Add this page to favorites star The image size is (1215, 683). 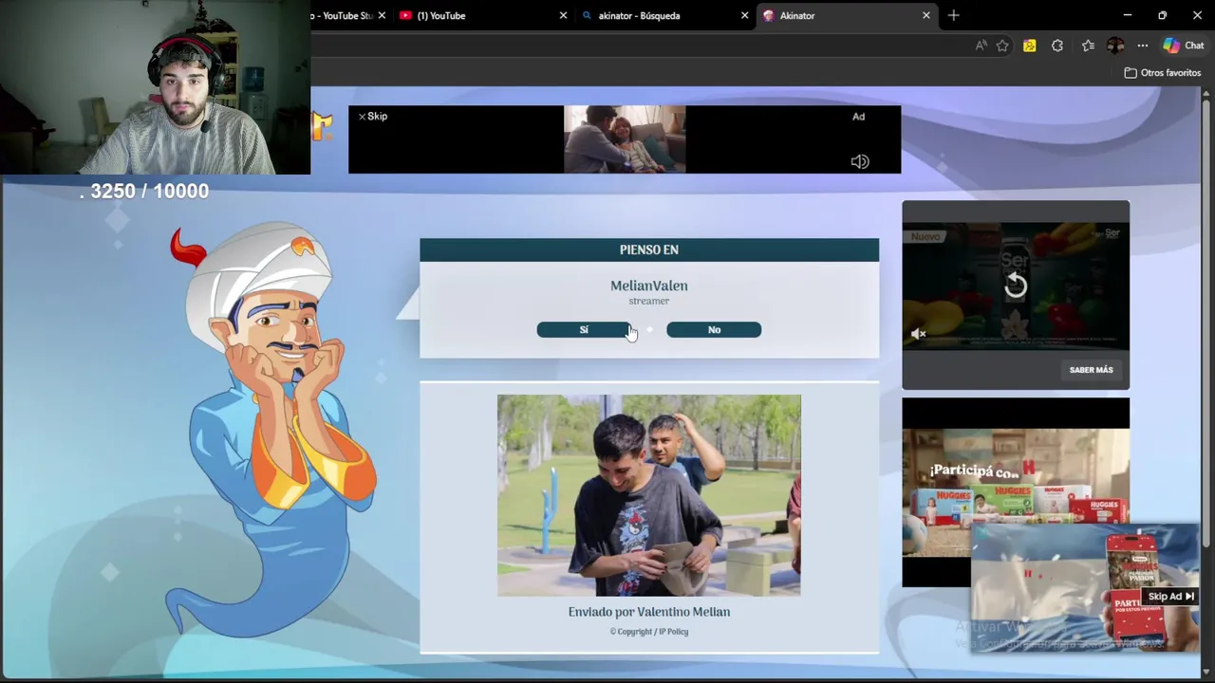(1002, 46)
